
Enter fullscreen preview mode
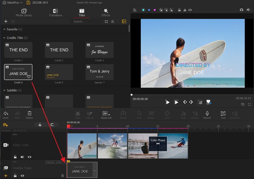[x=249, y=104]
